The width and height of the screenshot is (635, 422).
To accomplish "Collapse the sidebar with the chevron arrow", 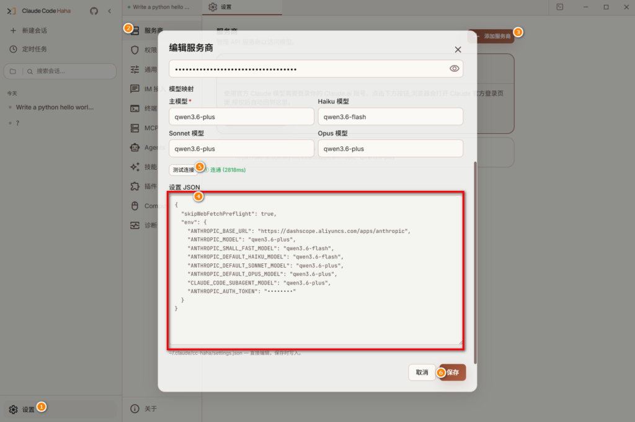I will coord(109,11).
